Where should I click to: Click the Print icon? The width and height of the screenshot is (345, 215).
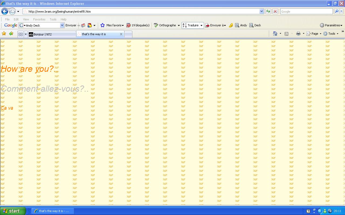(298, 34)
